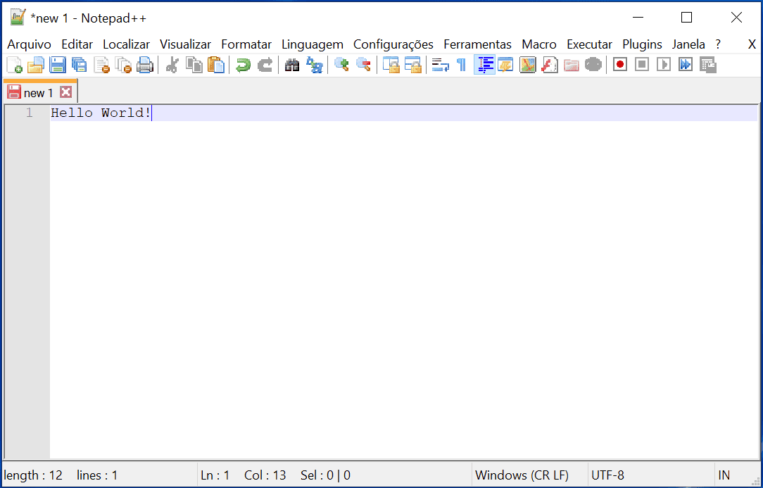The image size is (763, 488).
Task: Click the Paste clipboard icon
Action: coord(216,65)
